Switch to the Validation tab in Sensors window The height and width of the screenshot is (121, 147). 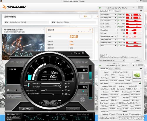117,11
